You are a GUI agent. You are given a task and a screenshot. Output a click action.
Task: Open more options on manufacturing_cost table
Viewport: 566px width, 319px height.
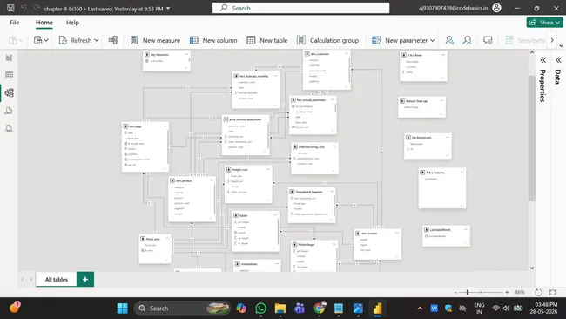pyautogui.click(x=334, y=146)
